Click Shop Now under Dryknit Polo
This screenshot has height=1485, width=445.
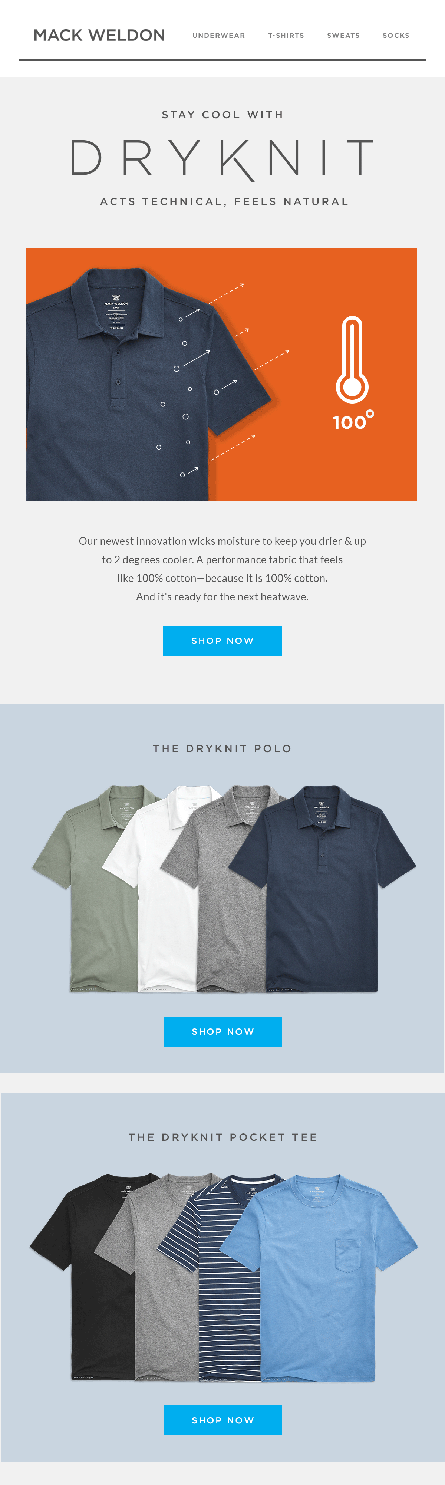point(222,1031)
